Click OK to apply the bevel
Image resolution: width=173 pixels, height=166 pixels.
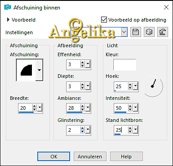click(x=53, y=157)
